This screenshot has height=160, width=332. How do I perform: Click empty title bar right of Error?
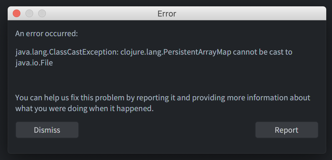[x=250, y=14]
